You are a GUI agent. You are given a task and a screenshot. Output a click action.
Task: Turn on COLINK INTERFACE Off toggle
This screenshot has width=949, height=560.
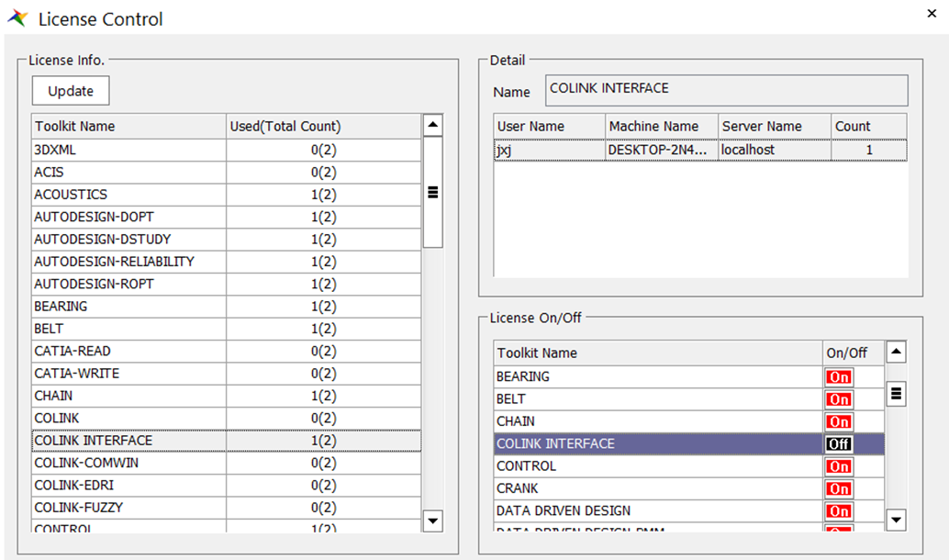[839, 443]
